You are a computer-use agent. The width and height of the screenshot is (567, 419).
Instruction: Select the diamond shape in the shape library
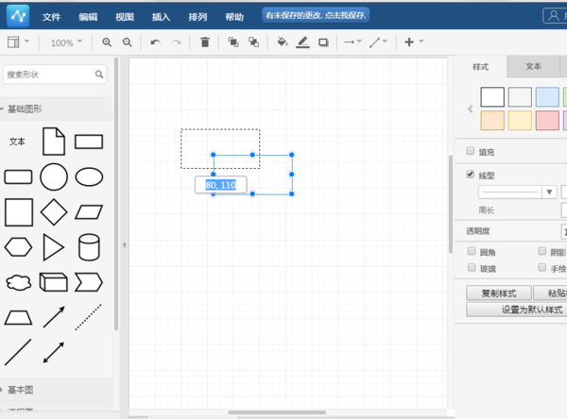(54, 211)
